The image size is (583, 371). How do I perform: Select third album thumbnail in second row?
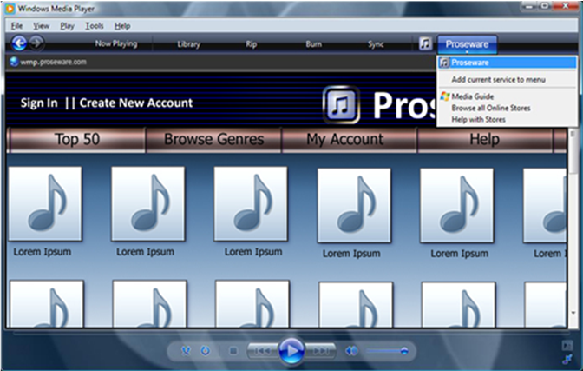click(x=252, y=304)
